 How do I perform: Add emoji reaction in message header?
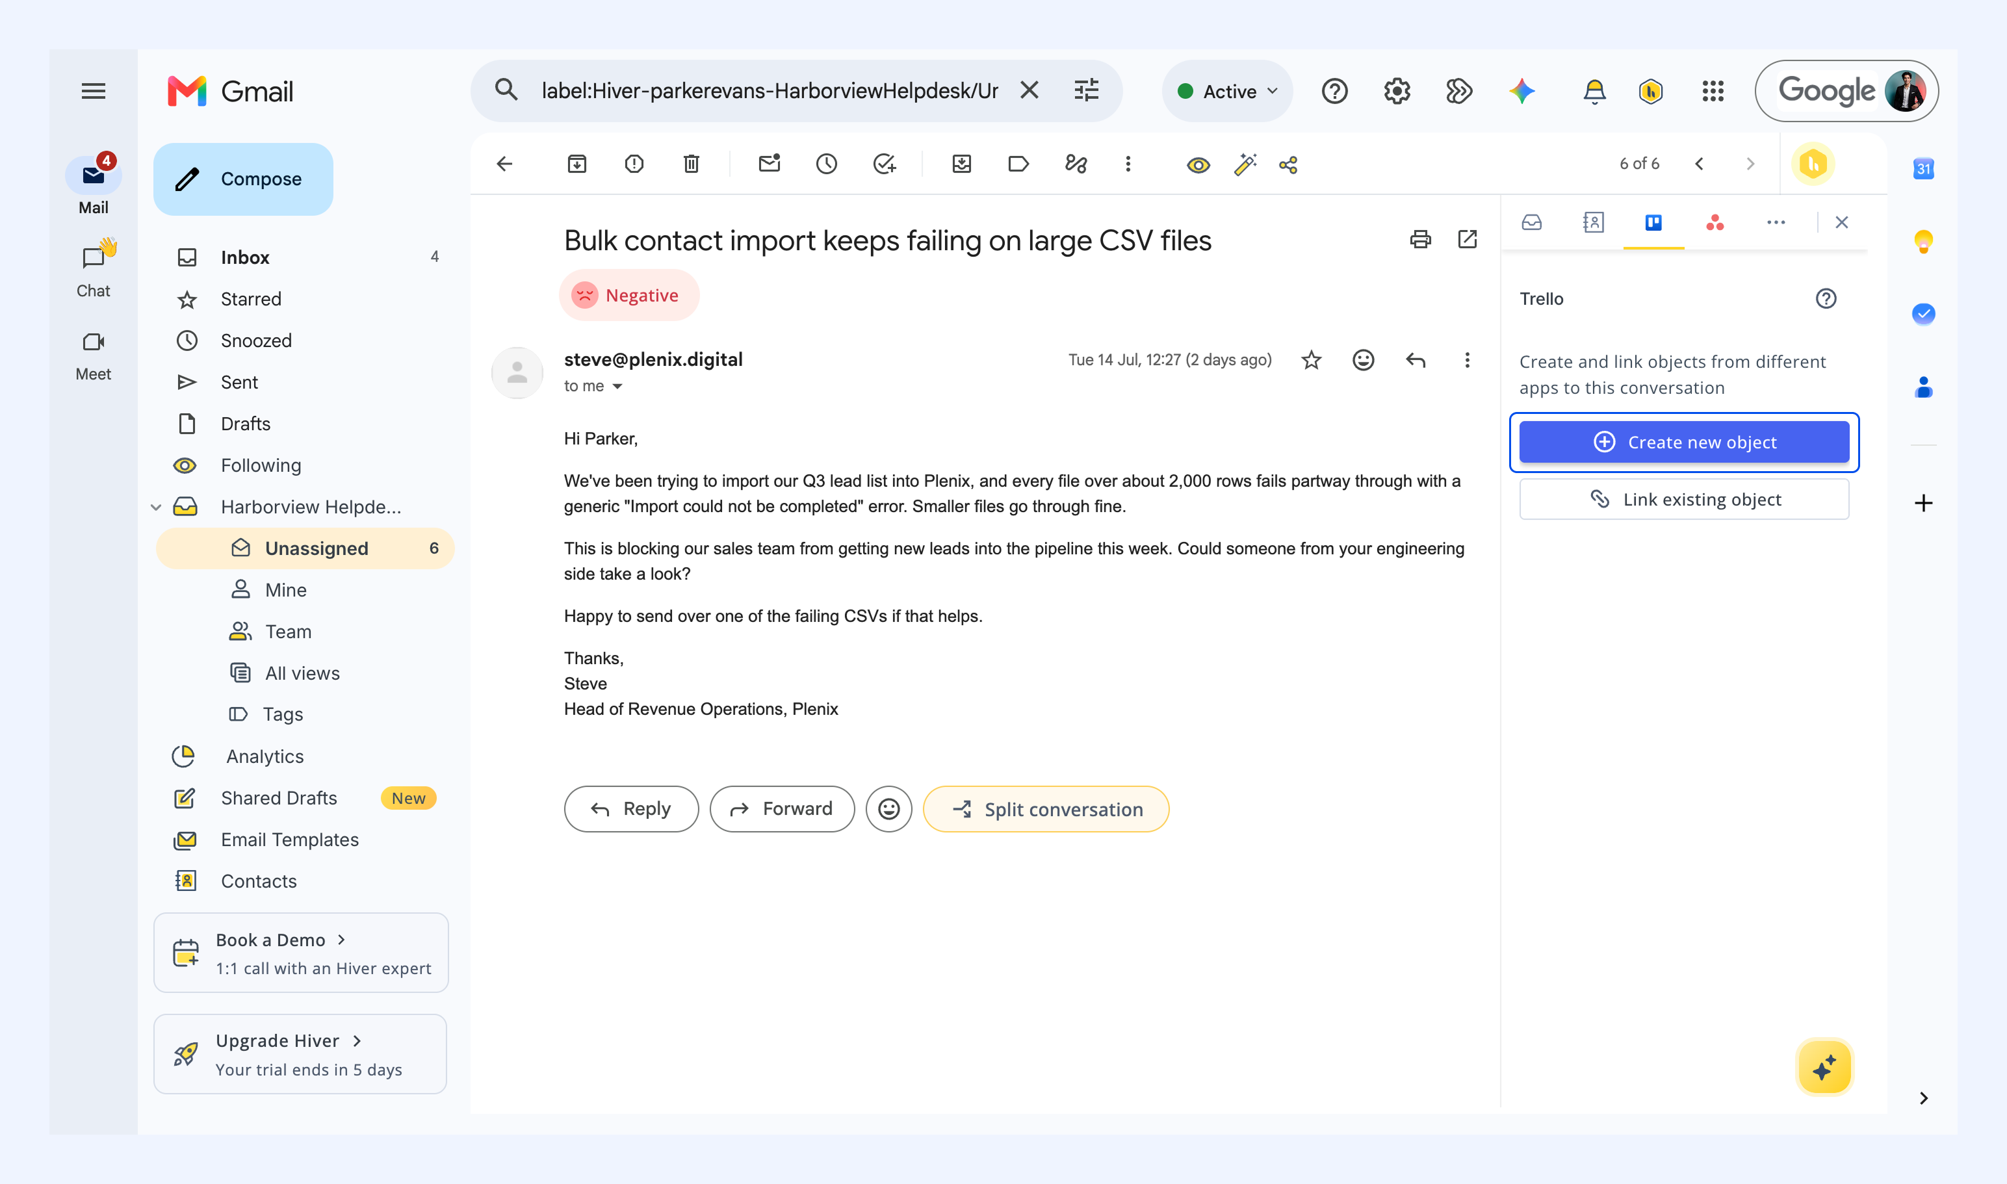pos(1364,361)
